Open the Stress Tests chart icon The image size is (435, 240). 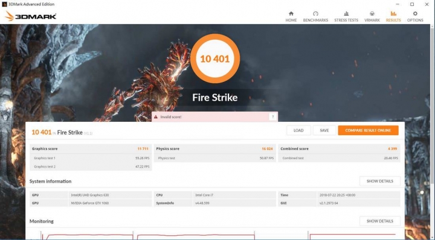pos(346,13)
